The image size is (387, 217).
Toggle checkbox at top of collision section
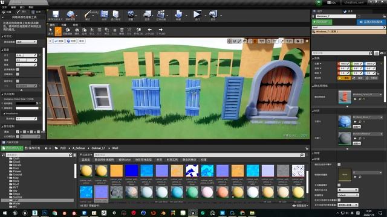(339, 165)
